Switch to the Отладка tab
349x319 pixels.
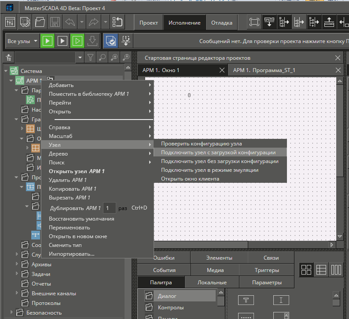(222, 23)
